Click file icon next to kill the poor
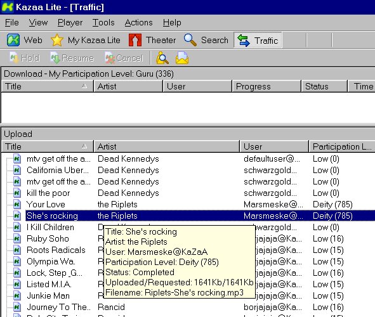Viewport: 375px width, 317px height. point(16,193)
